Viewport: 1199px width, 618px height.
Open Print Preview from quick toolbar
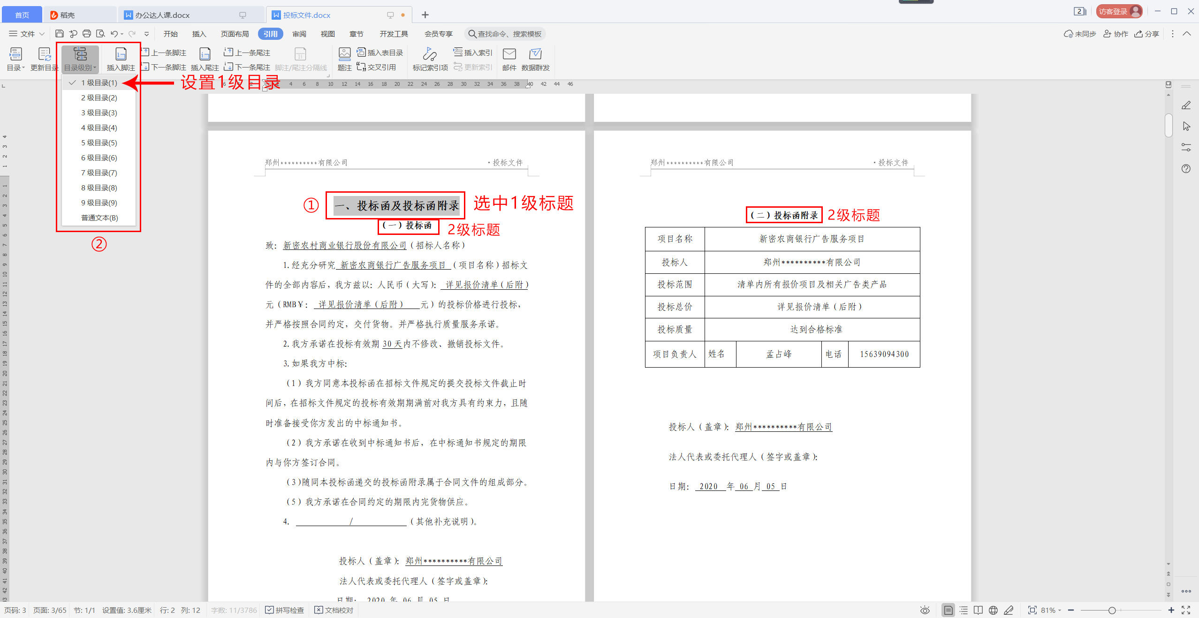pyautogui.click(x=100, y=34)
